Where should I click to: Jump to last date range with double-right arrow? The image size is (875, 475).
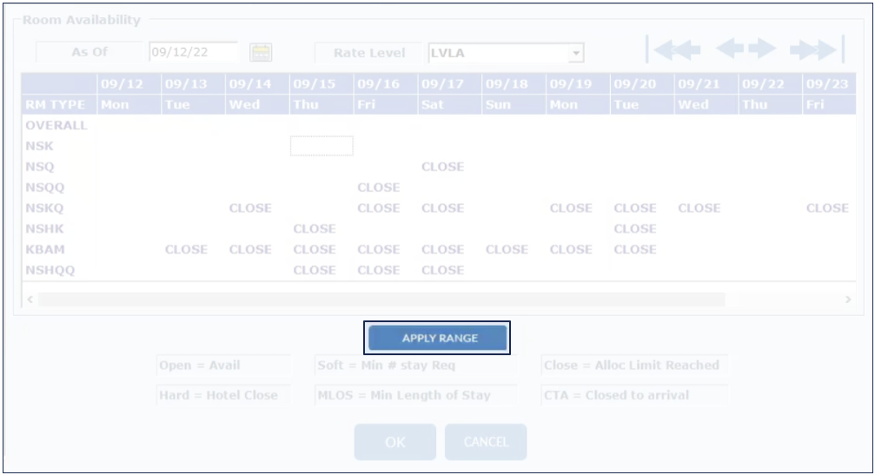(x=817, y=50)
